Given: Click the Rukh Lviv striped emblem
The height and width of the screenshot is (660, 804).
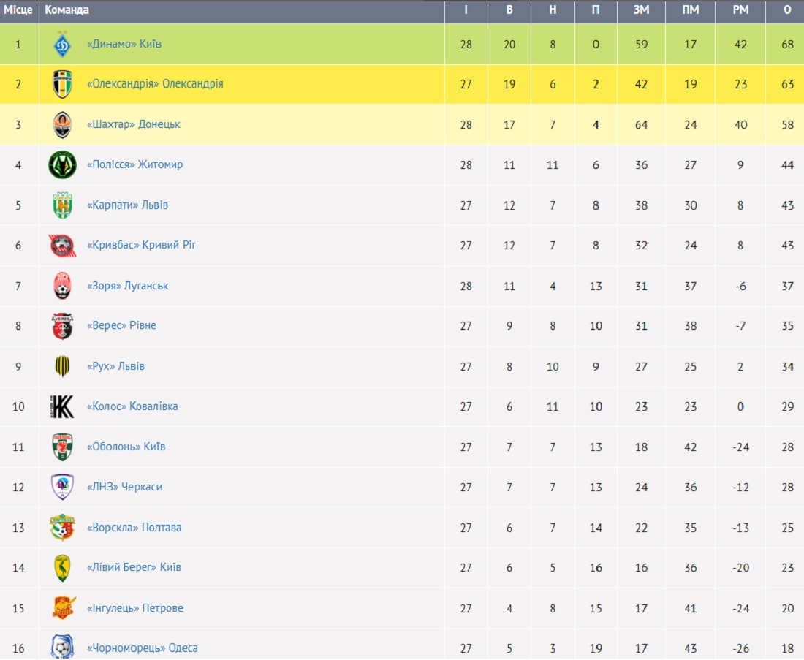Looking at the screenshot, I should pyautogui.click(x=63, y=366).
